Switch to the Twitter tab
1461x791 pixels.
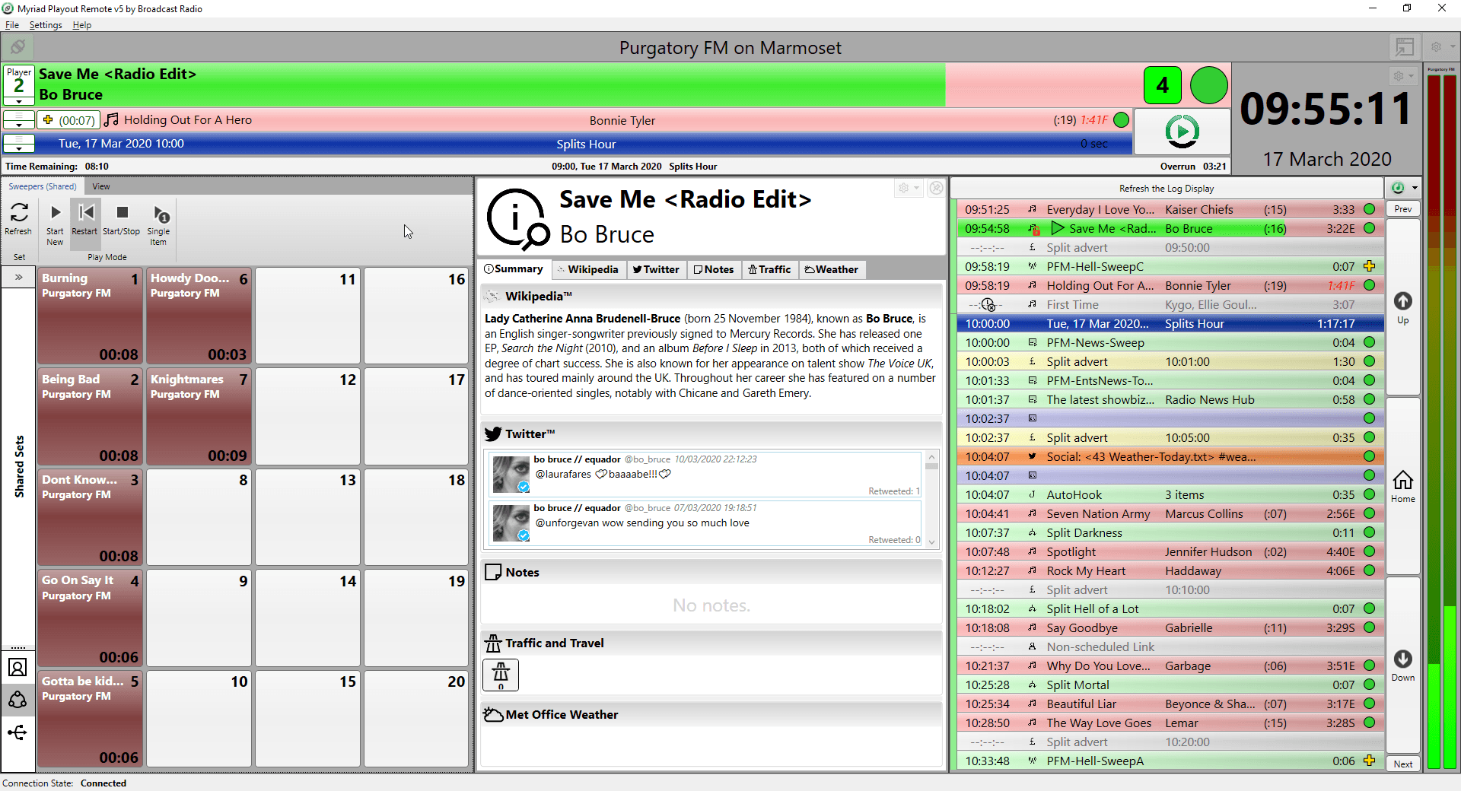pyautogui.click(x=656, y=269)
